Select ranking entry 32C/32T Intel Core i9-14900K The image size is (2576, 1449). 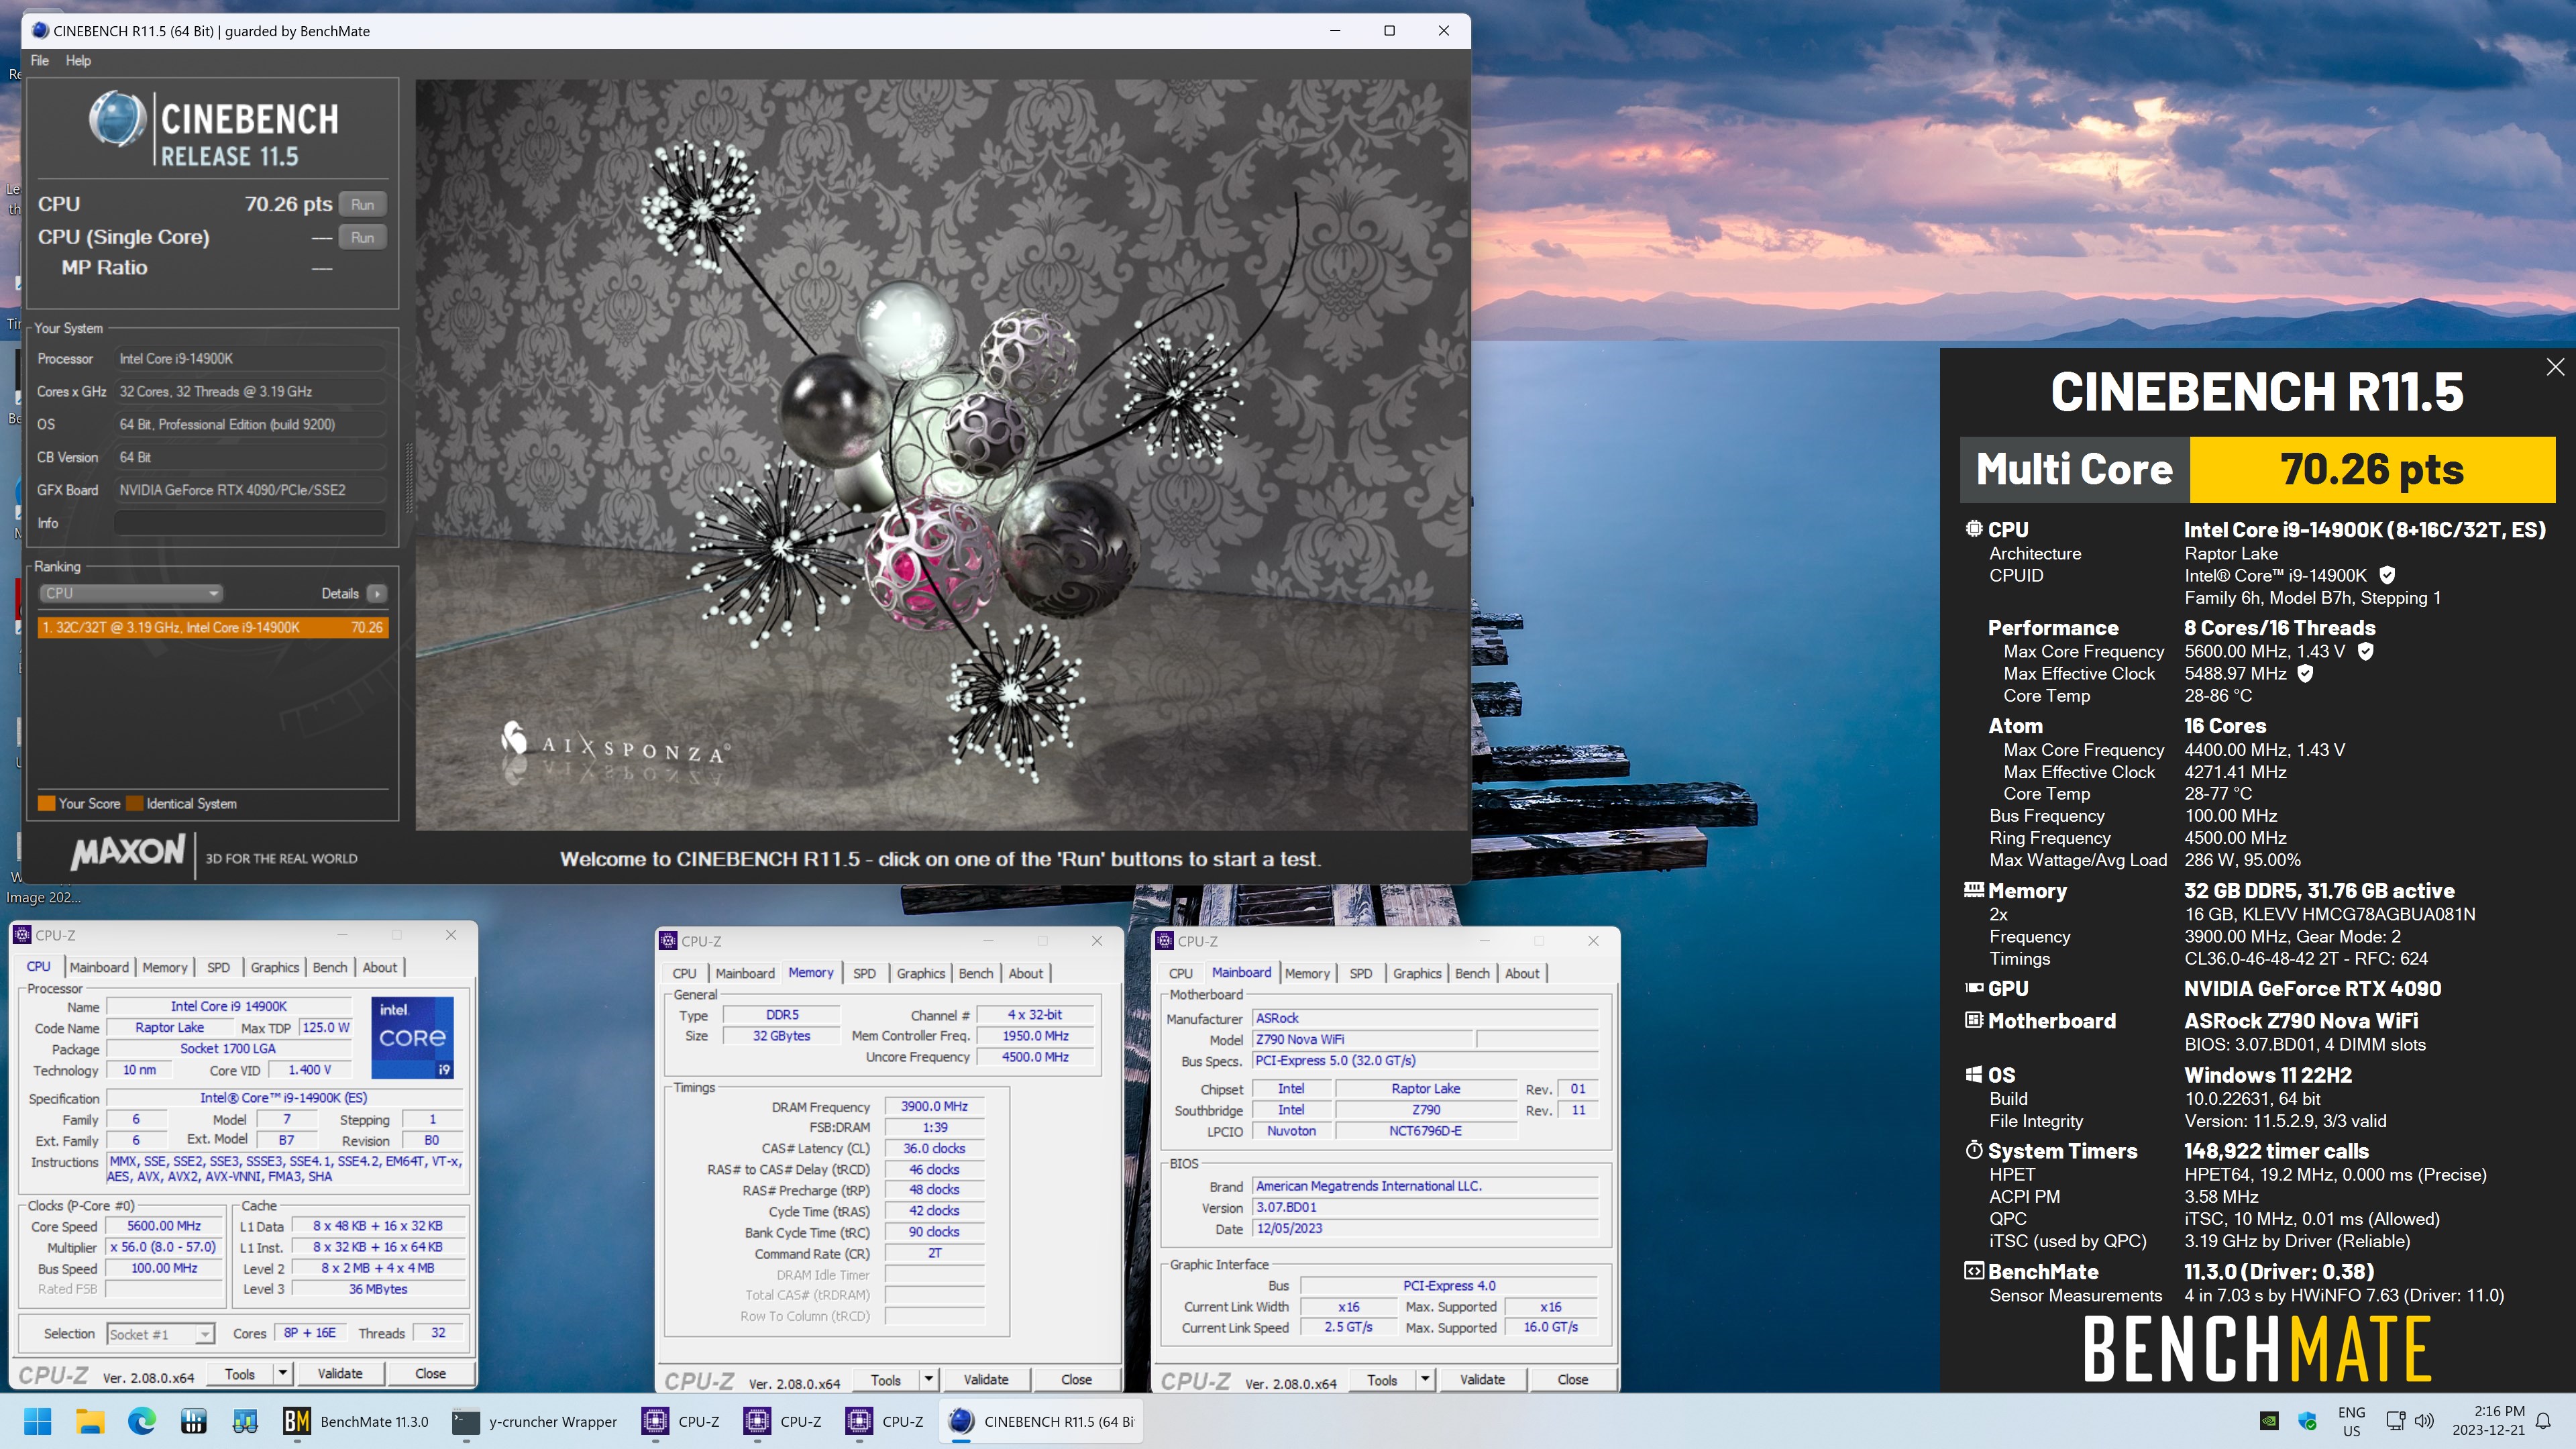213,627
